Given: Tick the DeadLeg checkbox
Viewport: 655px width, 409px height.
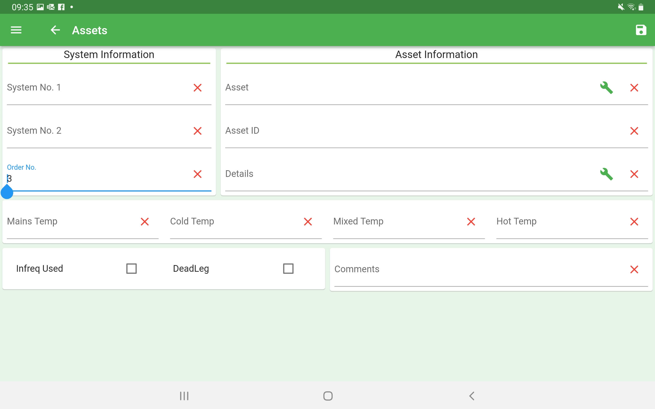Looking at the screenshot, I should click(288, 269).
